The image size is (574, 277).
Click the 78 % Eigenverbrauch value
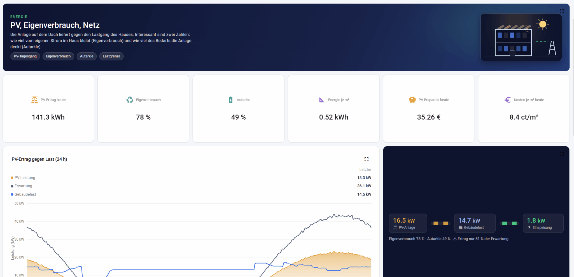coord(143,117)
